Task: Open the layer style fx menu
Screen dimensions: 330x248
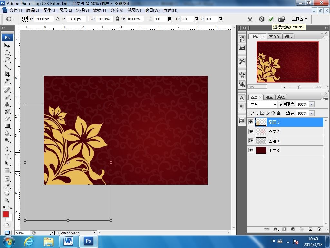Action: click(276, 229)
